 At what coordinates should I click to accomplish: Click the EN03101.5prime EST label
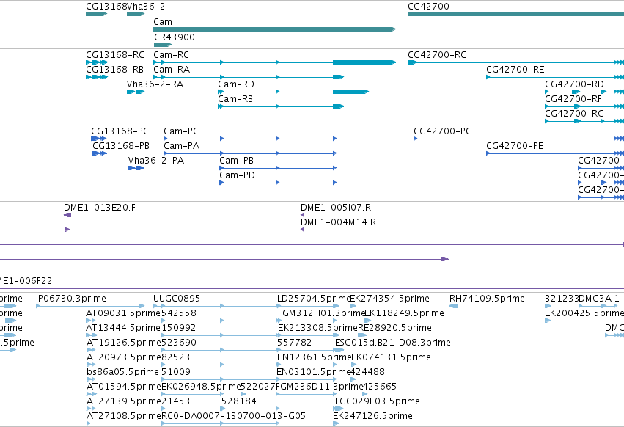click(313, 372)
